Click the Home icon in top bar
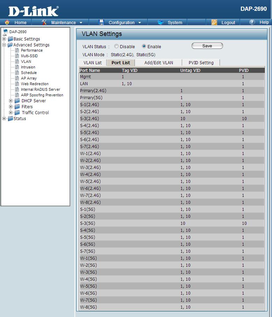The height and width of the screenshot is (317, 272). tap(7, 22)
